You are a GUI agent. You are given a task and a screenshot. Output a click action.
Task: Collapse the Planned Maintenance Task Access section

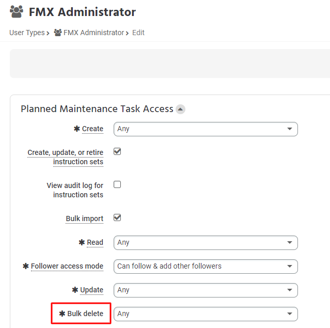[x=180, y=110]
